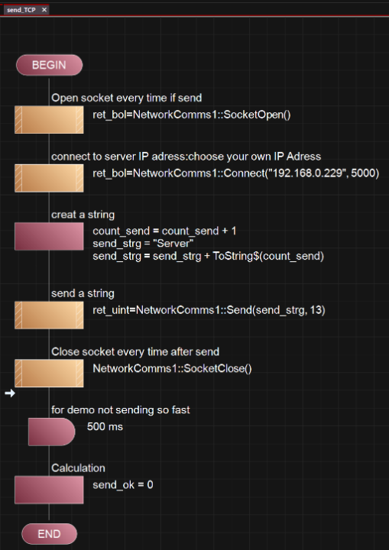Click the 'send_strg = "Server"' calculation line

click(143, 244)
